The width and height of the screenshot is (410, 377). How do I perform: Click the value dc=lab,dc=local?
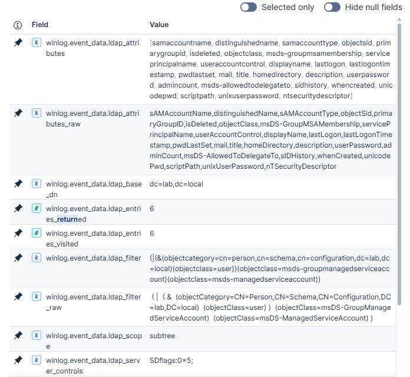point(176,184)
